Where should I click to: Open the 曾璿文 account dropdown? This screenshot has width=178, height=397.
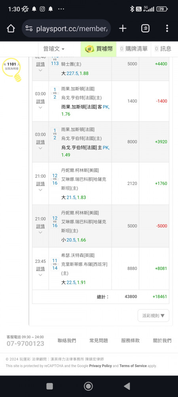pos(54,49)
